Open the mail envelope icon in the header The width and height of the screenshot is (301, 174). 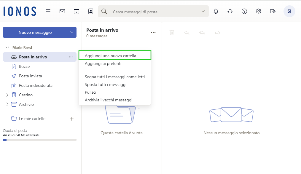click(x=62, y=11)
